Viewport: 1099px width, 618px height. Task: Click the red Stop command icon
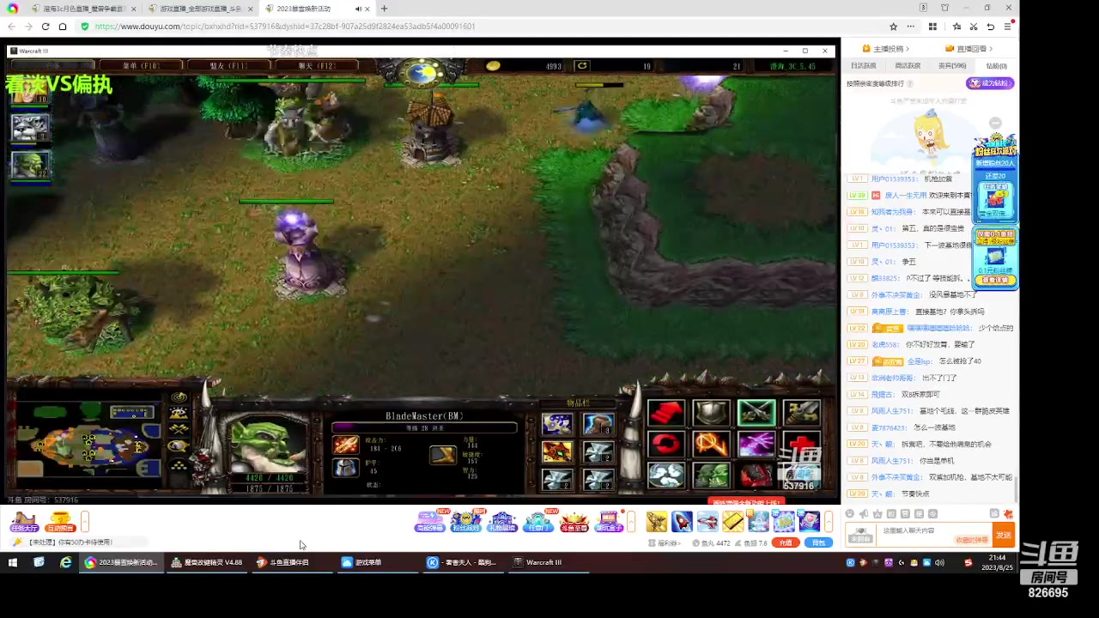666,445
